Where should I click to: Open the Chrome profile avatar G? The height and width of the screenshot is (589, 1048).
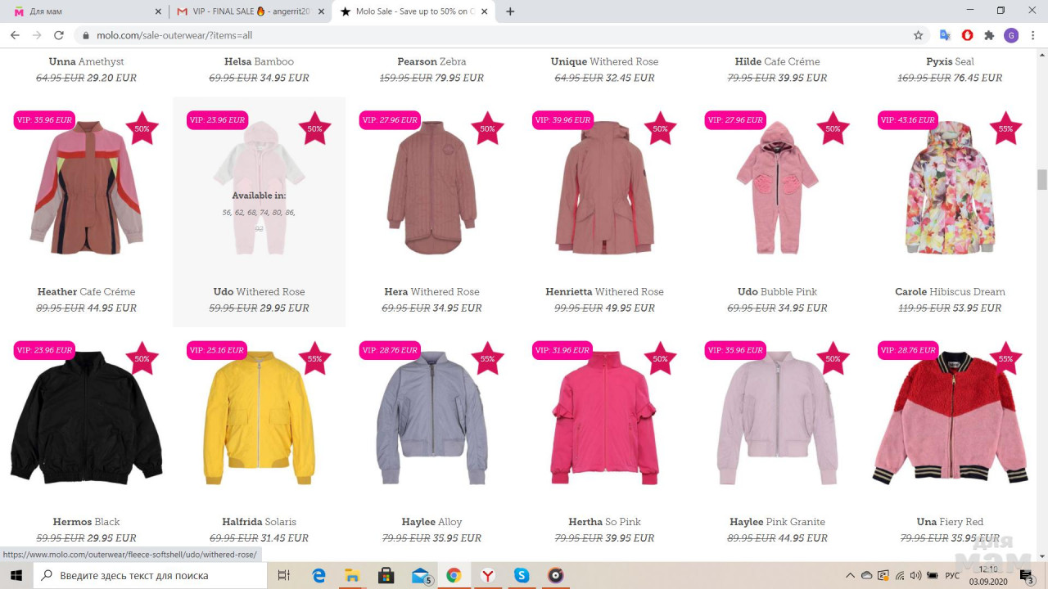click(x=1011, y=35)
